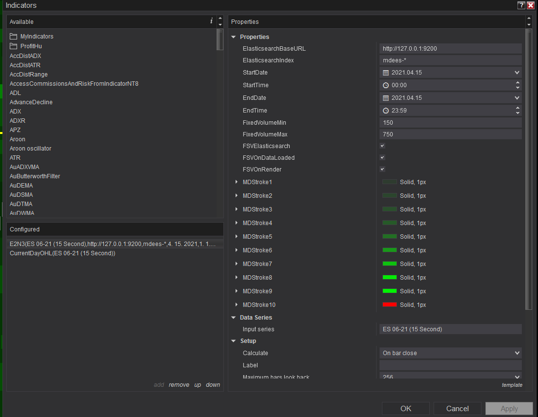
Task: Select the CurrentDayOHL configured indicator
Action: [x=62, y=253]
